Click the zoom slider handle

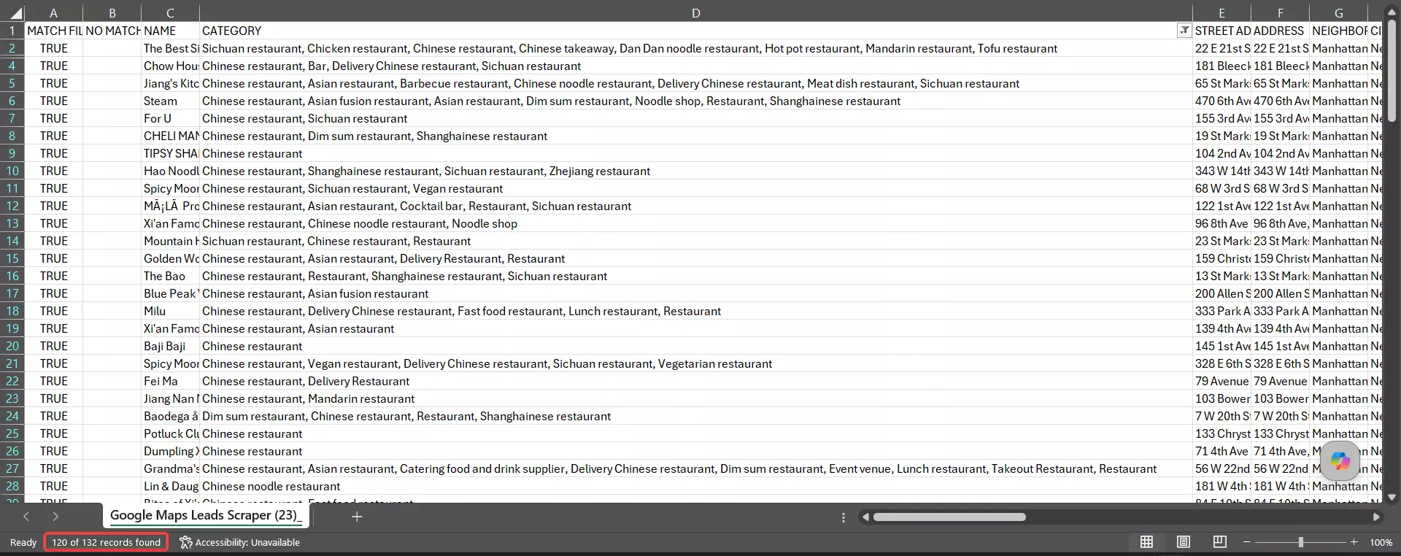(1301, 542)
